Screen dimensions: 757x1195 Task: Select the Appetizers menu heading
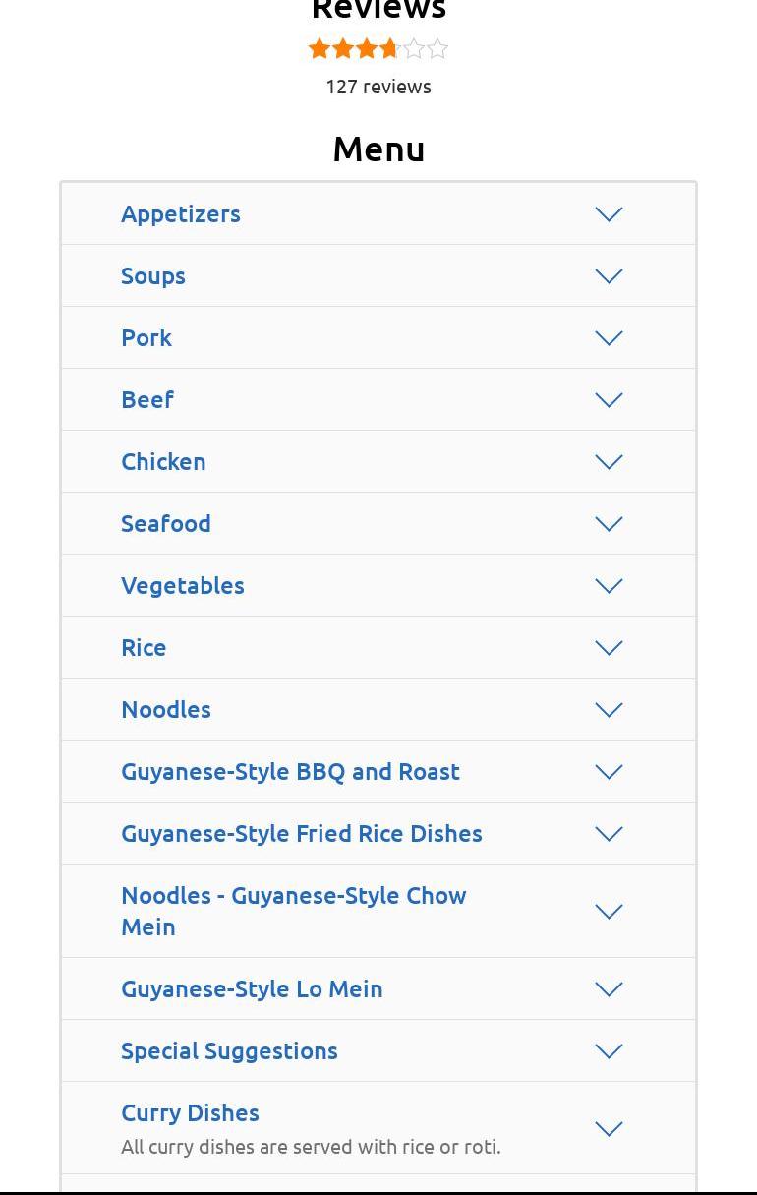[180, 213]
